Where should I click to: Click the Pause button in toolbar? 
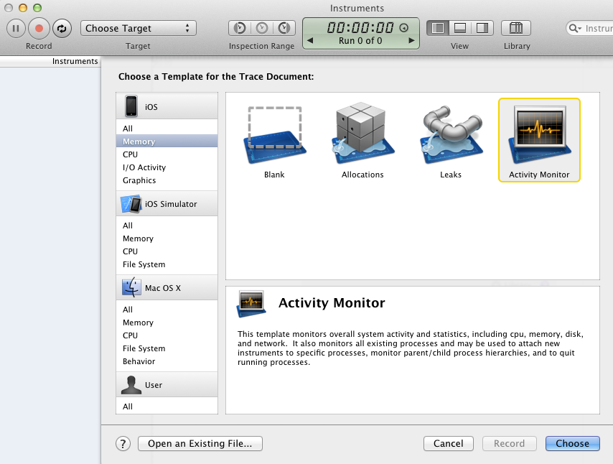point(16,29)
